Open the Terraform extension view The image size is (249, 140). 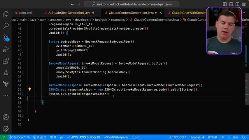point(6,84)
